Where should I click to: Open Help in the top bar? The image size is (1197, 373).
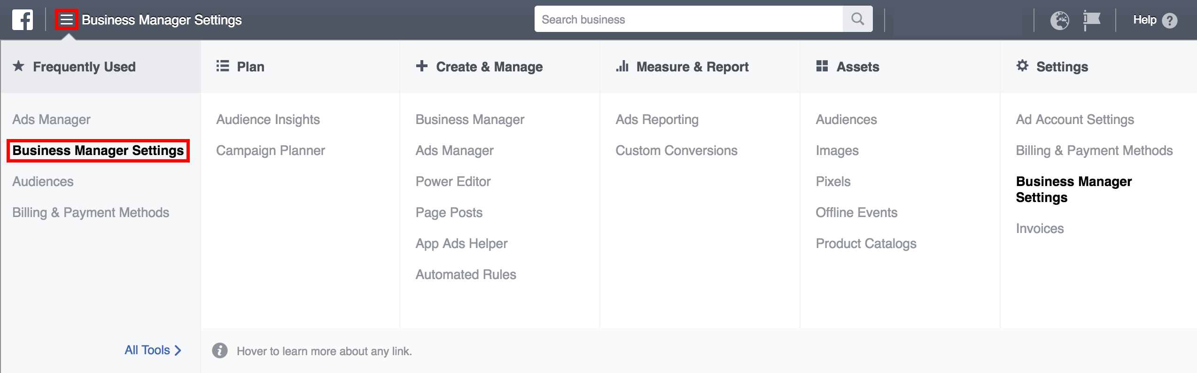[x=1144, y=20]
